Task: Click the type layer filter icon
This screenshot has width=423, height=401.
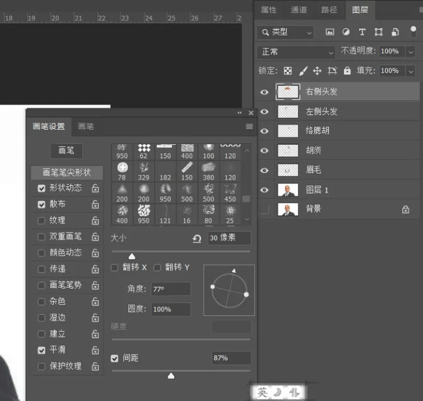Action: point(362,32)
